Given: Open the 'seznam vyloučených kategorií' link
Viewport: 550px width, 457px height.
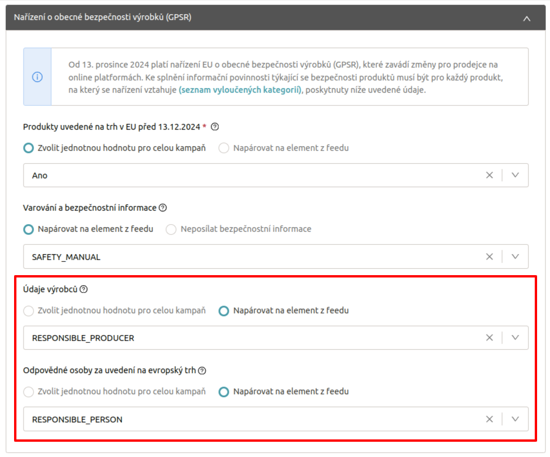Looking at the screenshot, I should [240, 90].
